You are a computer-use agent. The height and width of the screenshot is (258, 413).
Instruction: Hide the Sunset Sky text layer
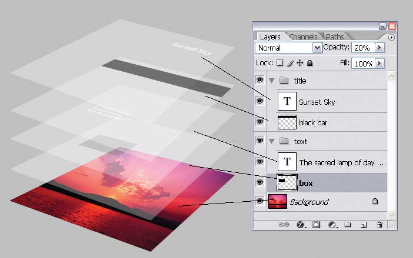coord(260,102)
